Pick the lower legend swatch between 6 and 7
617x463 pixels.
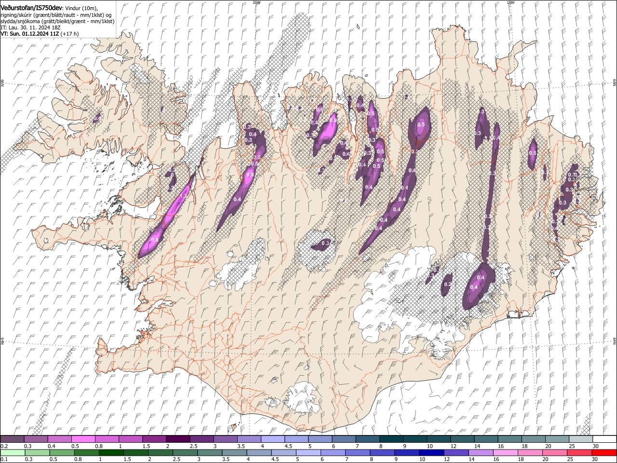click(x=333, y=453)
